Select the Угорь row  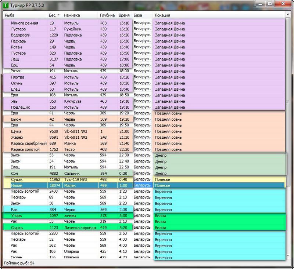tap(144, 216)
